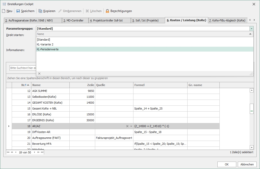Clear the Quelle cell in row AR/AZ
Screen dimensions: 260x169
coord(127,126)
